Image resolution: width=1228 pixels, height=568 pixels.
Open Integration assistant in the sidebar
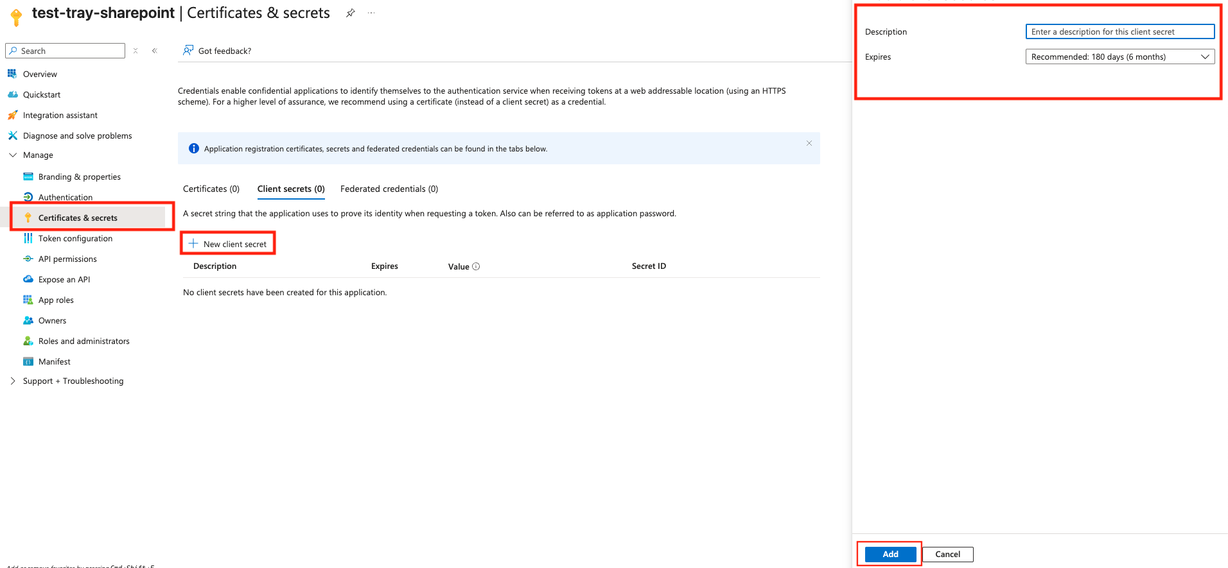click(60, 115)
